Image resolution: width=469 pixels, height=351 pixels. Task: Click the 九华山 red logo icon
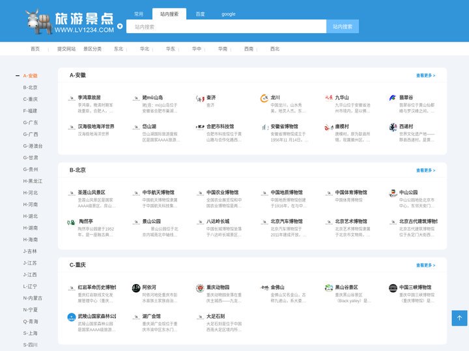[x=329, y=97]
